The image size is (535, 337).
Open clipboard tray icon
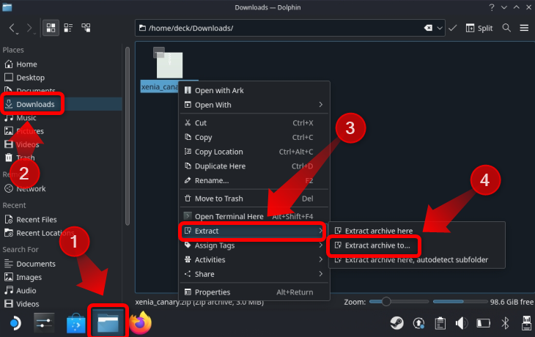pos(440,323)
